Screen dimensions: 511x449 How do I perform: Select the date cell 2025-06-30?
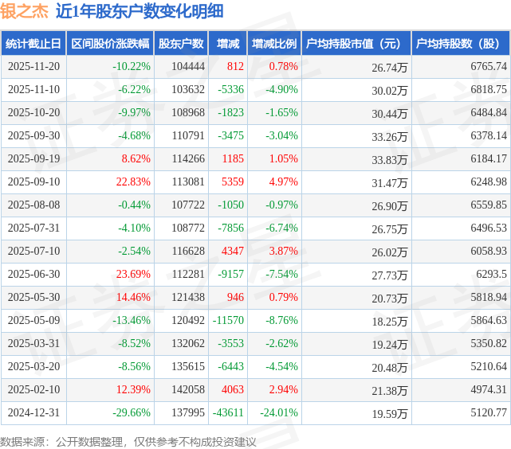(x=34, y=275)
